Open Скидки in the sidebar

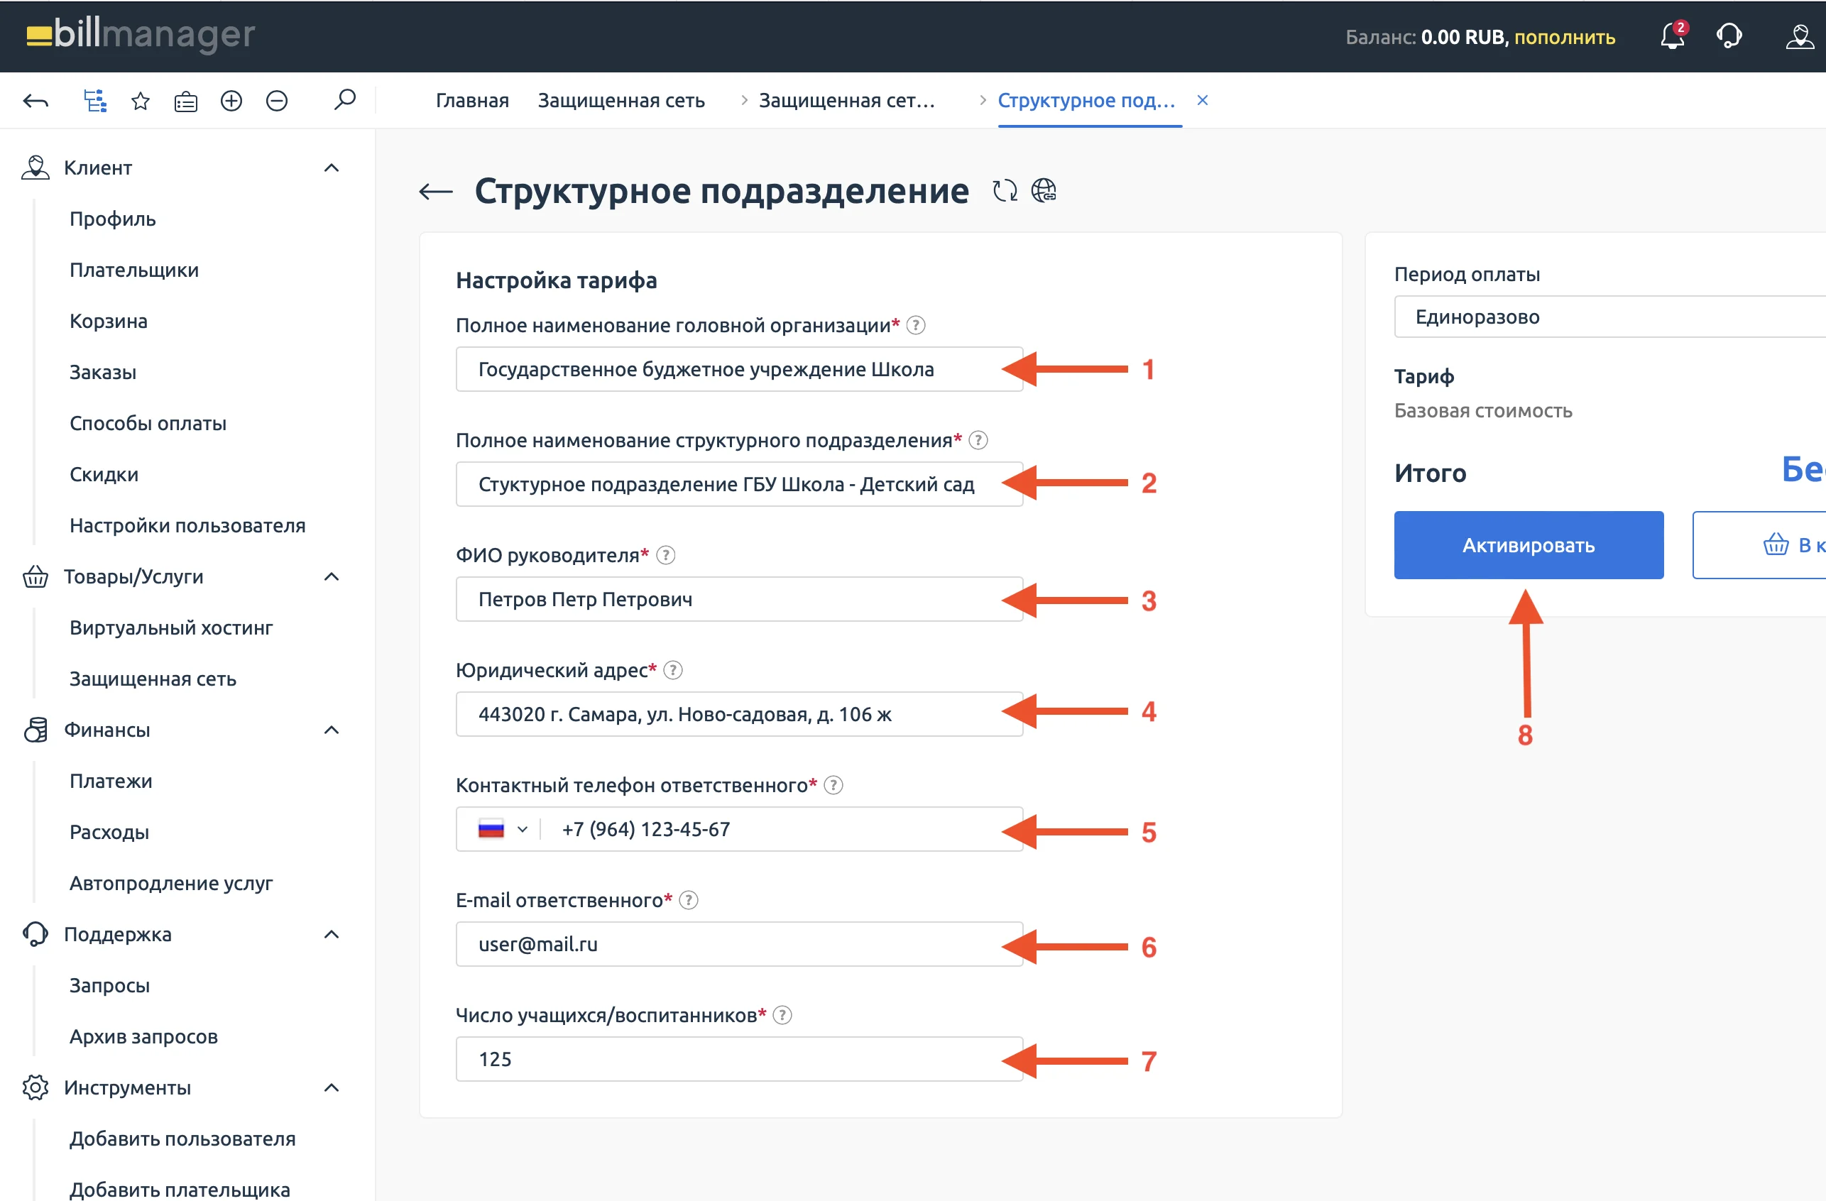tap(104, 474)
